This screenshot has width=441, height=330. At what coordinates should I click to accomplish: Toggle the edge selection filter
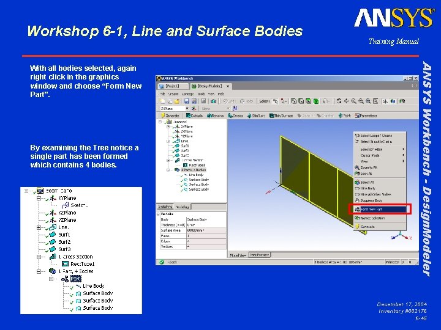pos(301,101)
